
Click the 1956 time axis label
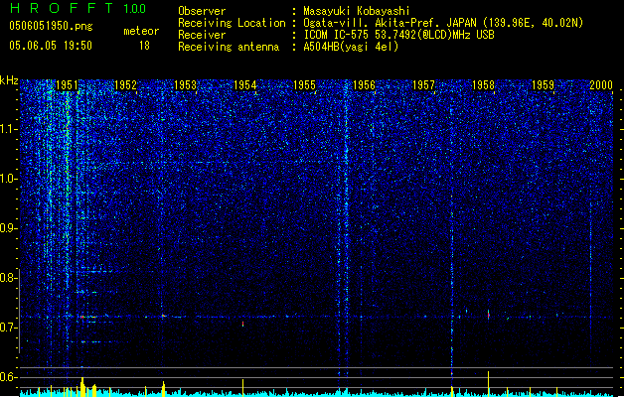point(364,84)
